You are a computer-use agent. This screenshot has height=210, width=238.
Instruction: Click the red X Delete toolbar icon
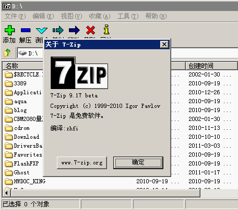coord(90,30)
